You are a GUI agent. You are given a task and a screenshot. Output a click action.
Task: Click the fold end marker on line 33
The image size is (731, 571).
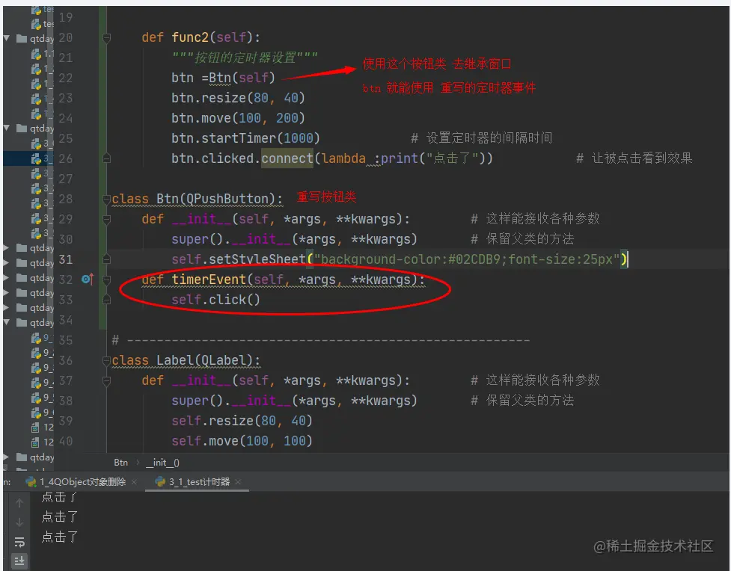[x=106, y=300]
